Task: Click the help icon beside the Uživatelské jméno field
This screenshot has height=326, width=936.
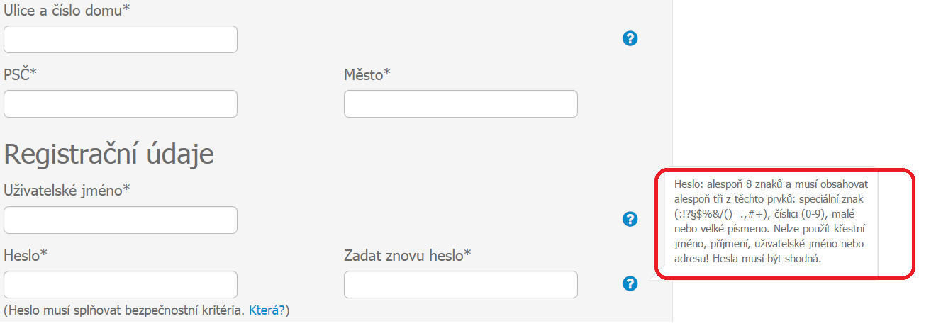Action: (x=630, y=219)
